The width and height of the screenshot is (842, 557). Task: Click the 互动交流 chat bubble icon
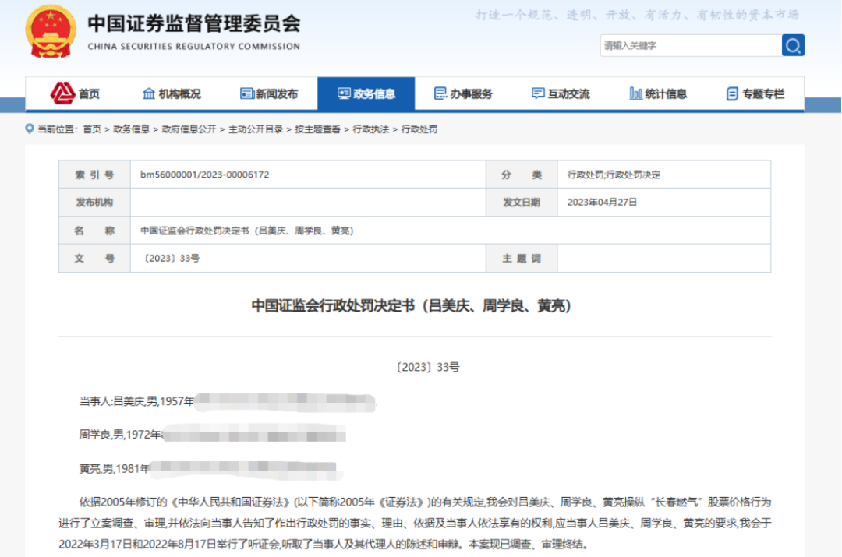pyautogui.click(x=537, y=94)
